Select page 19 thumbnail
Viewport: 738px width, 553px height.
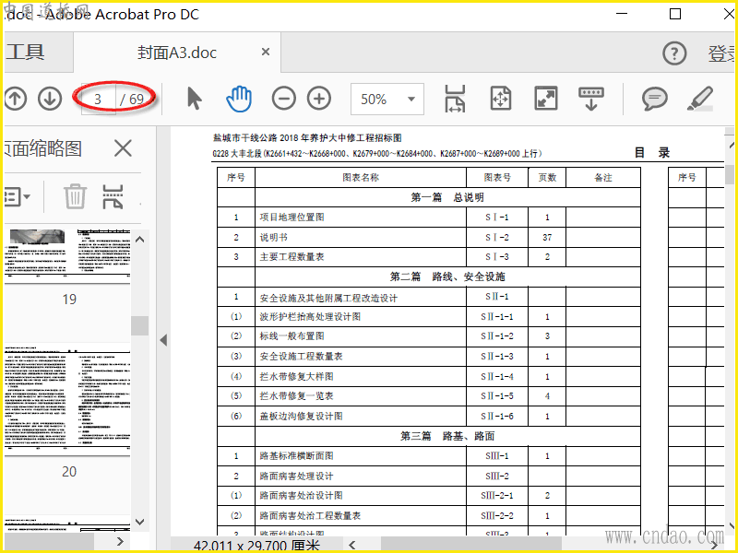[x=67, y=256]
